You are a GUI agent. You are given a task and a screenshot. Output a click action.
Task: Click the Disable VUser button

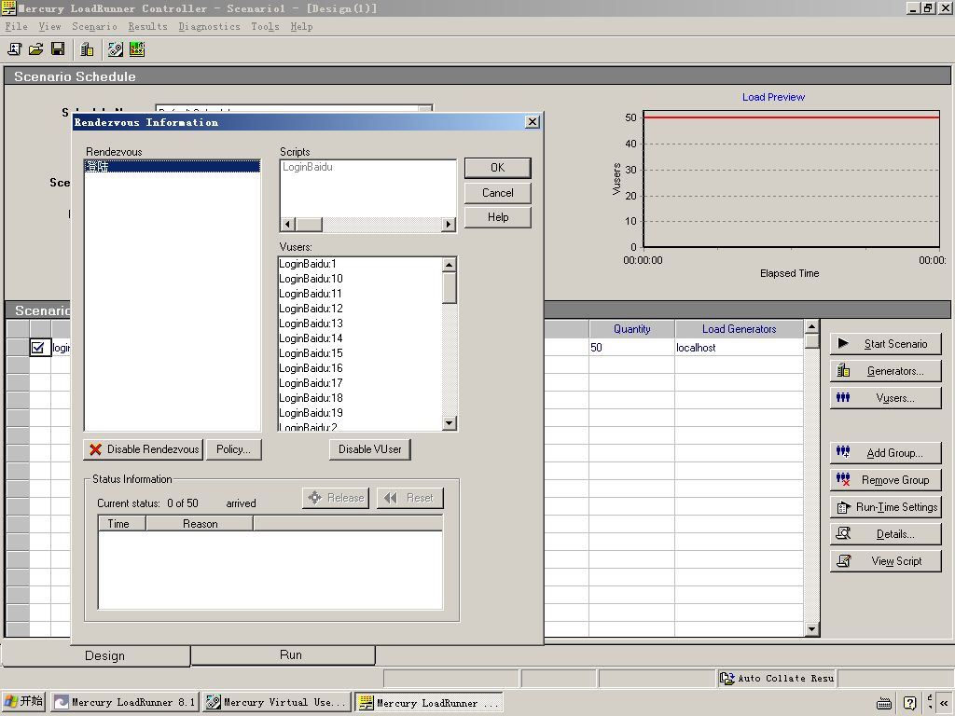369,449
